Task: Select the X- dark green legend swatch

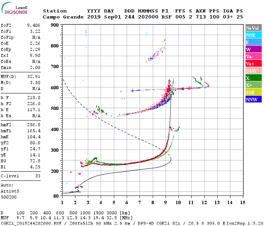Action: point(253,78)
